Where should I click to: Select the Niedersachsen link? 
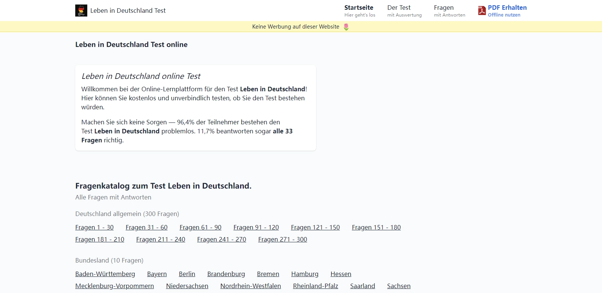187,286
